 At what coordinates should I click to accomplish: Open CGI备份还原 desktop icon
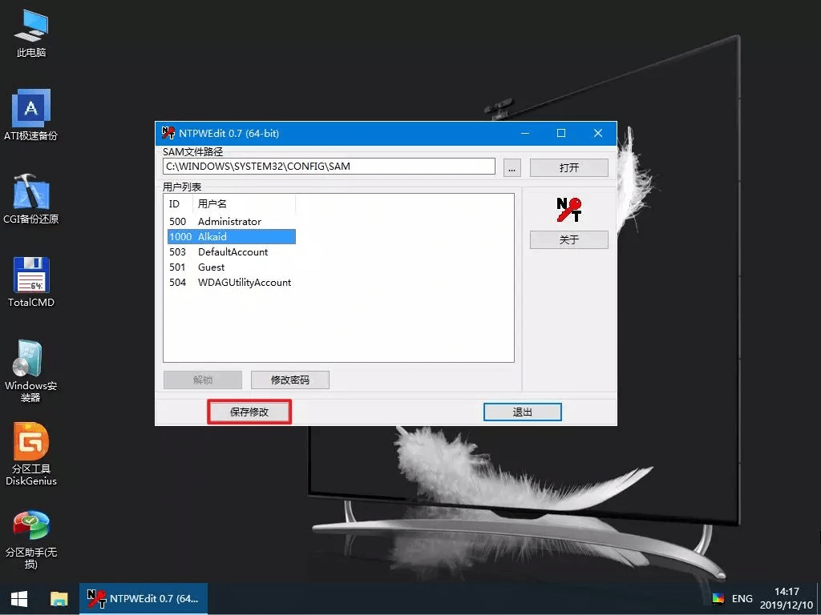click(30, 192)
